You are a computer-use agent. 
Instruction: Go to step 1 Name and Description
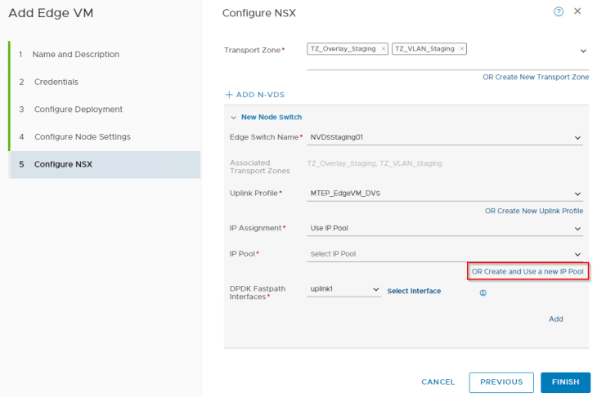point(75,55)
